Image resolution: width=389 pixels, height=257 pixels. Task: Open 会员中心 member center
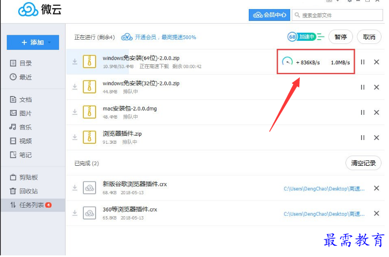click(x=269, y=15)
